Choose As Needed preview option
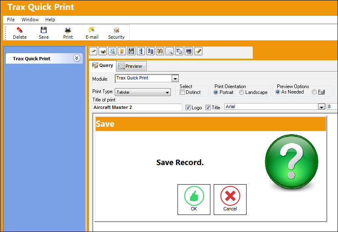 [278, 92]
